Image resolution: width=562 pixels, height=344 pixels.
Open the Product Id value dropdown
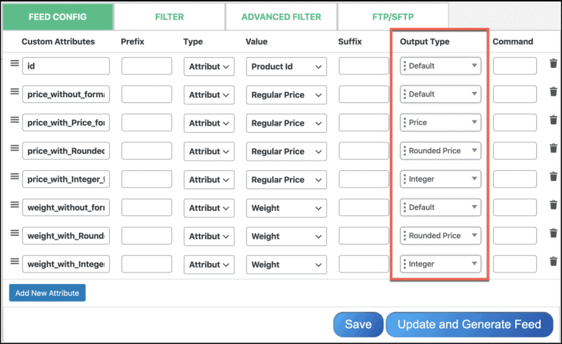[286, 66]
